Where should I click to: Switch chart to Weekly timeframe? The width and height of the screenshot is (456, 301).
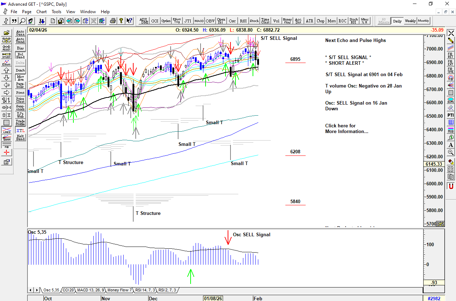pyautogui.click(x=410, y=21)
